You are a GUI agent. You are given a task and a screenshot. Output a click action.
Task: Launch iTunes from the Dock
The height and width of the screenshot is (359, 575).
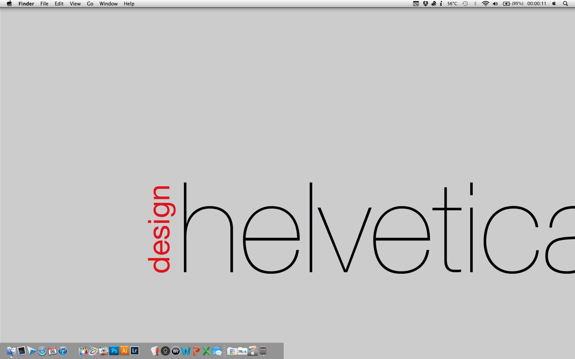tap(63, 351)
